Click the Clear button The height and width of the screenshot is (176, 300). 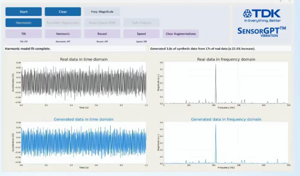click(63, 12)
